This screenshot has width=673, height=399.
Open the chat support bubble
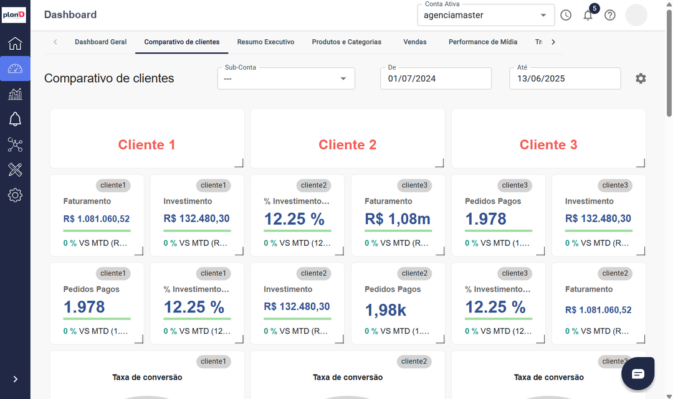(638, 373)
